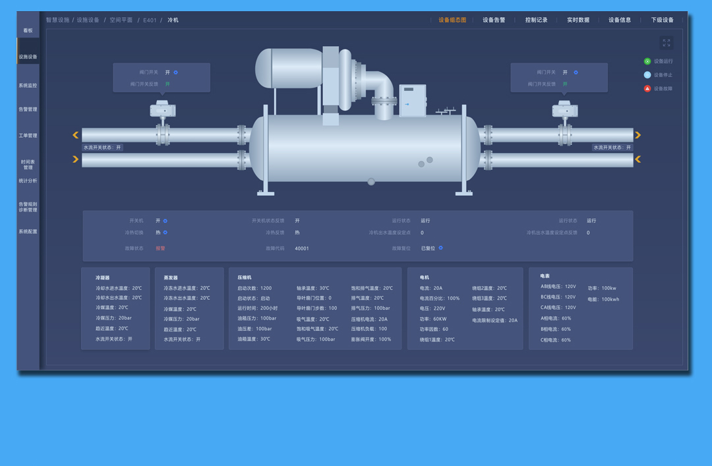Screen dimensions: 712x466
Task: Click the upper-right yellow arrow on pipe
Action: click(638, 135)
